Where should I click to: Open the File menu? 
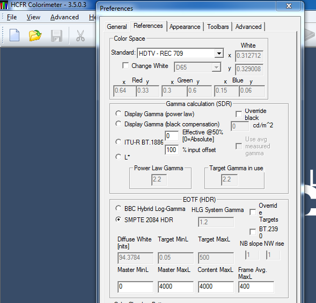(x=12, y=17)
